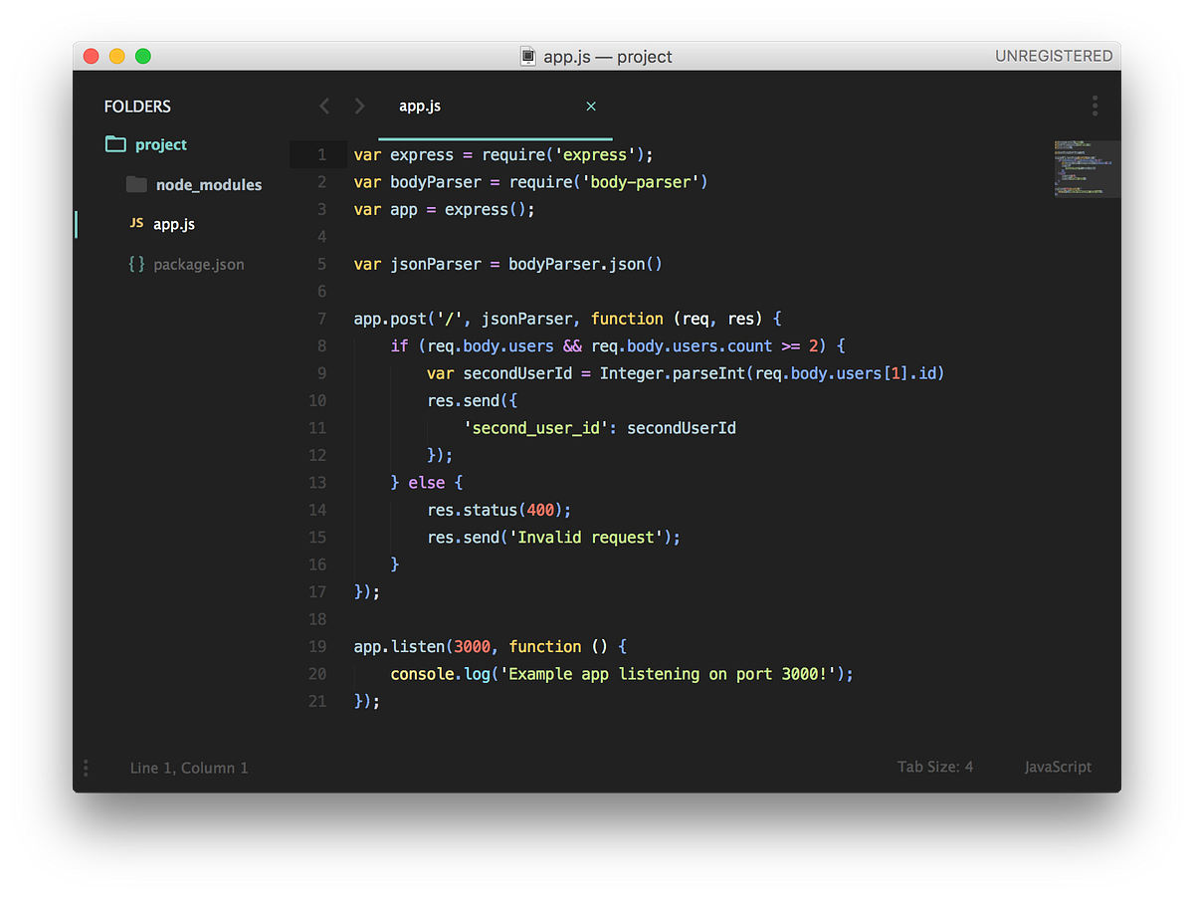This screenshot has height=897, width=1194.
Task: Click console.log on line 20
Action: (440, 674)
